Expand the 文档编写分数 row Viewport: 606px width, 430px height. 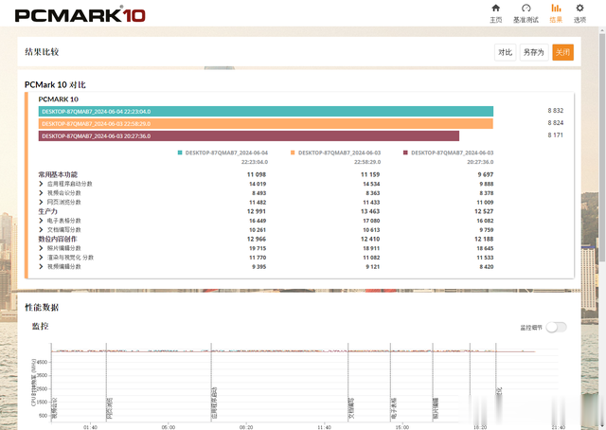pos(41,230)
